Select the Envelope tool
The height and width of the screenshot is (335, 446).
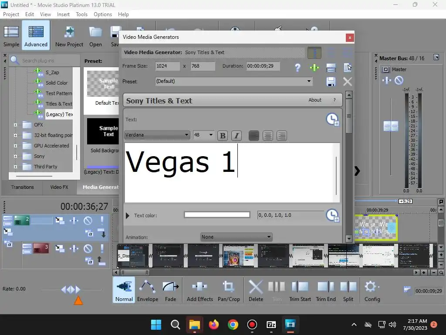click(148, 290)
